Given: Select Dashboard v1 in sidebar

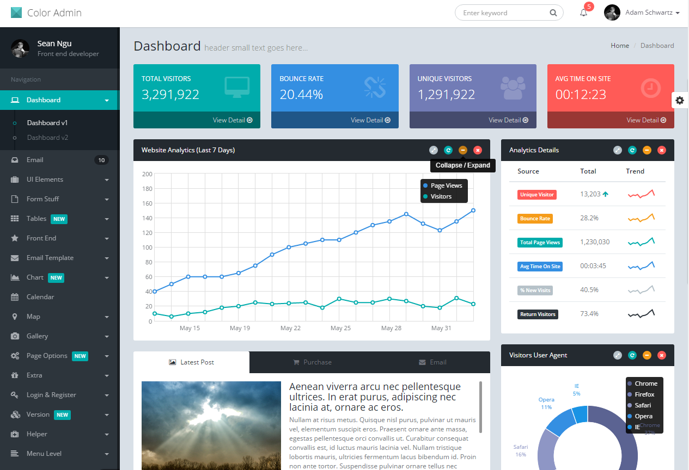Looking at the screenshot, I should coord(47,123).
